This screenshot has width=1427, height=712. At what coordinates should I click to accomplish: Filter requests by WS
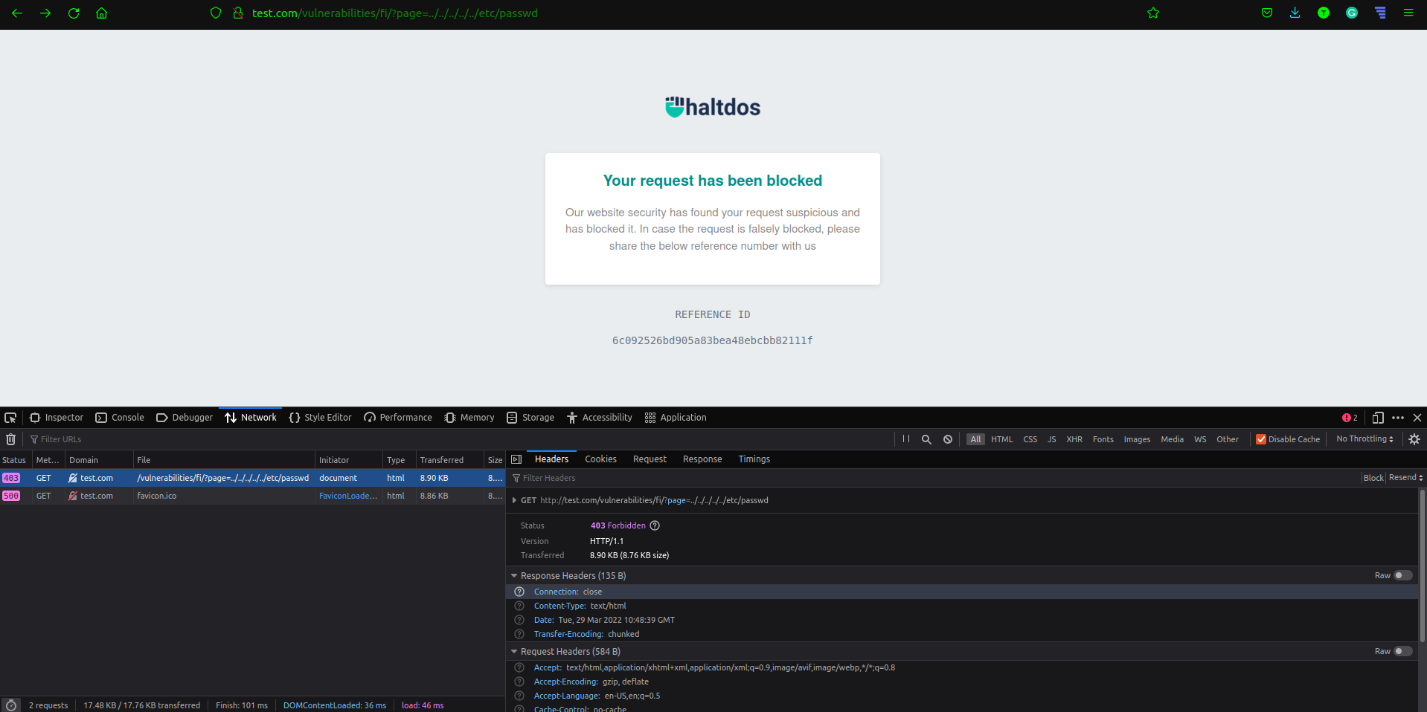pos(1200,439)
